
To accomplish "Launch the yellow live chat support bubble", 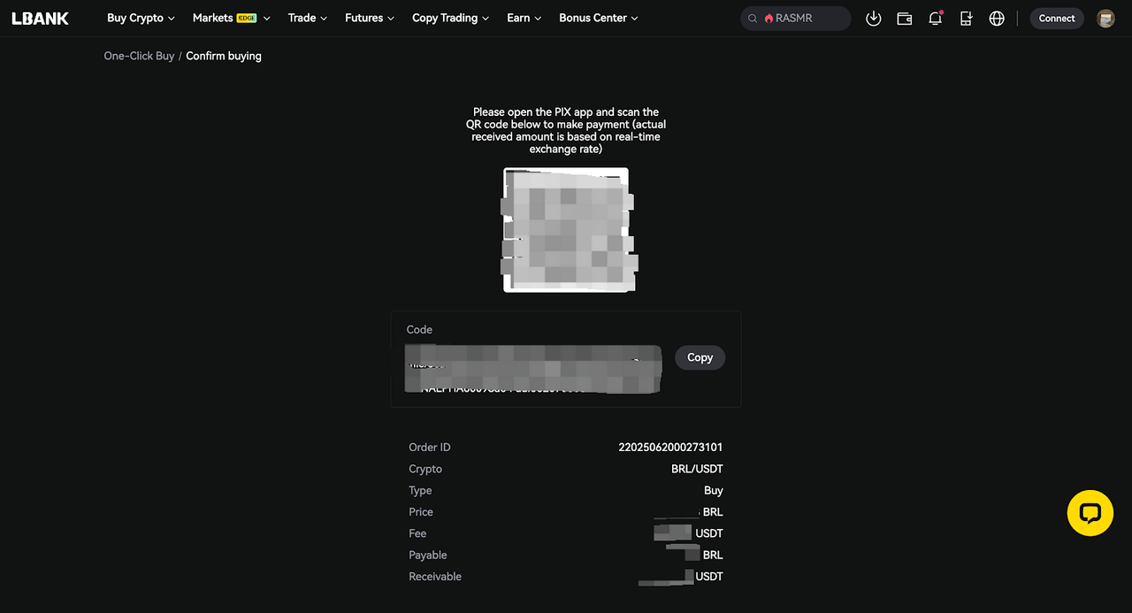I will click(1090, 513).
